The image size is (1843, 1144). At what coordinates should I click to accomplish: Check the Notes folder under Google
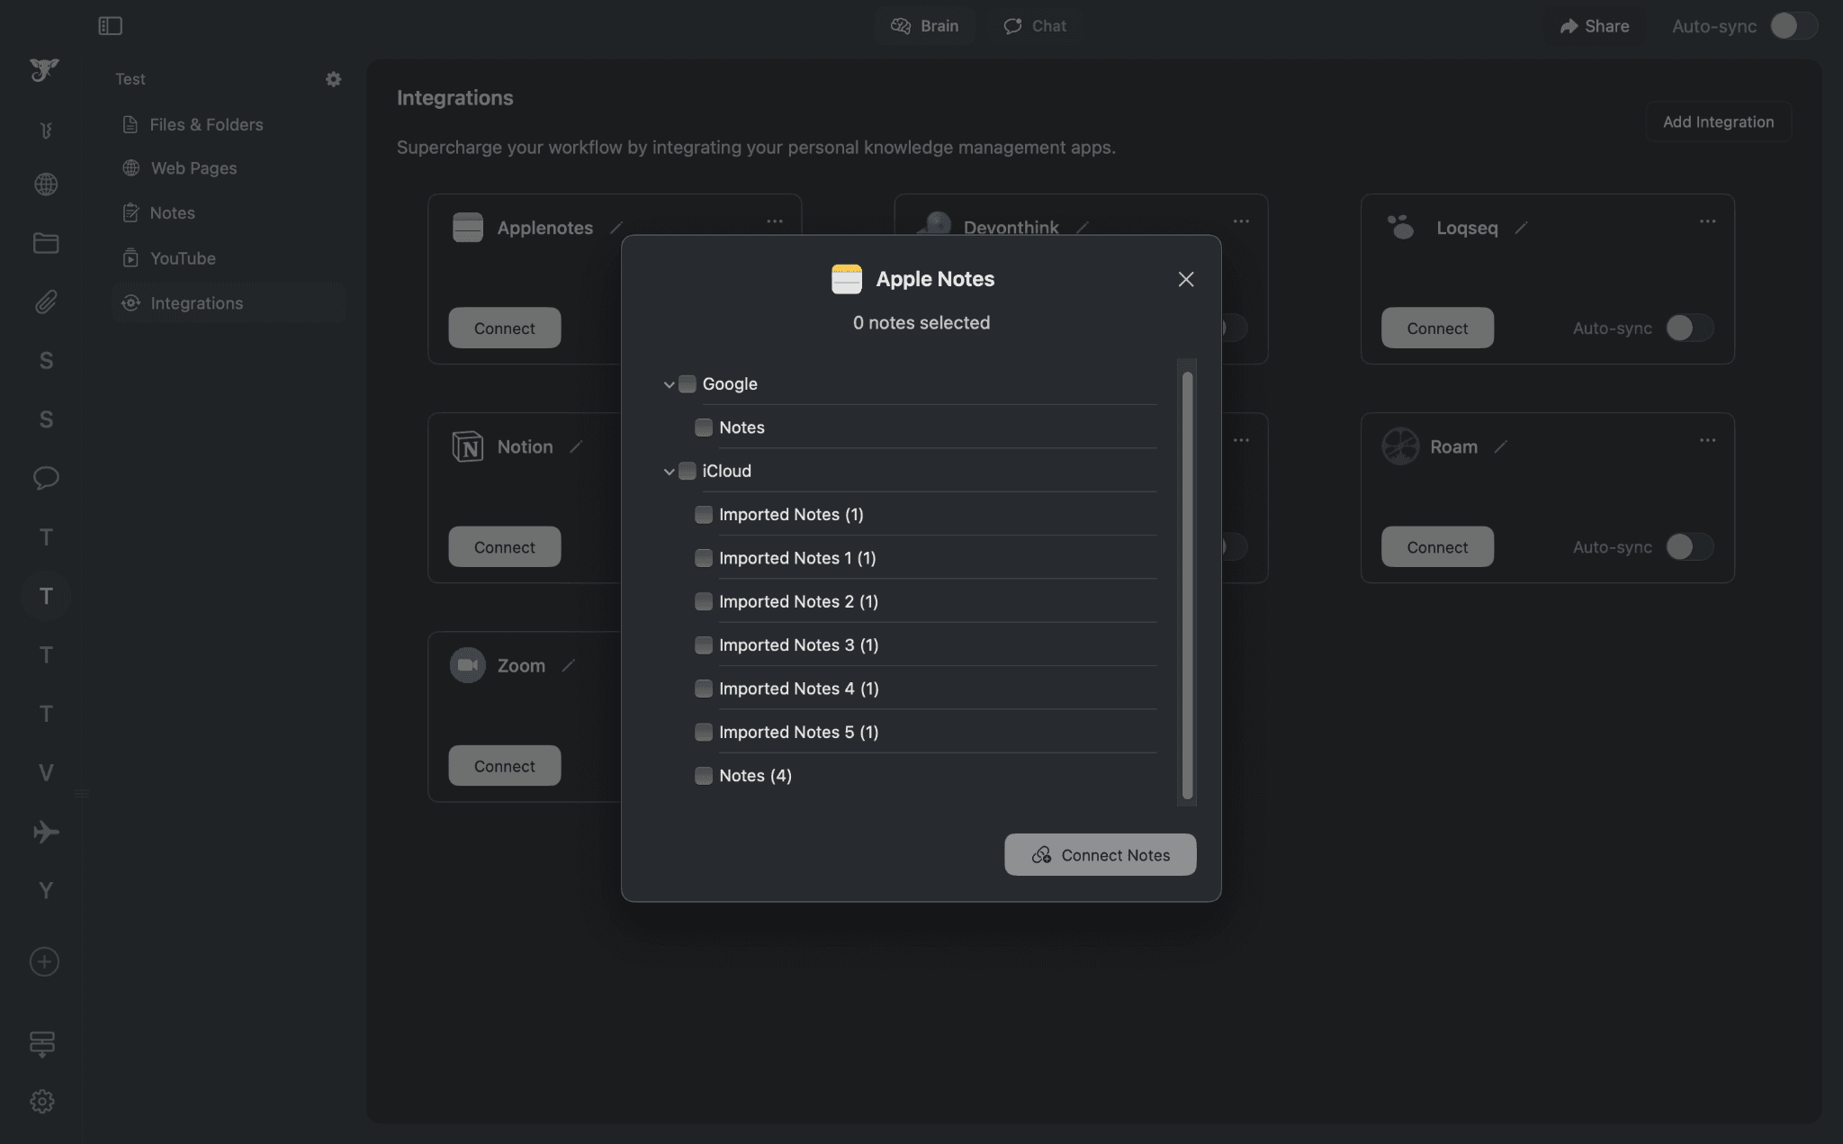[704, 428]
